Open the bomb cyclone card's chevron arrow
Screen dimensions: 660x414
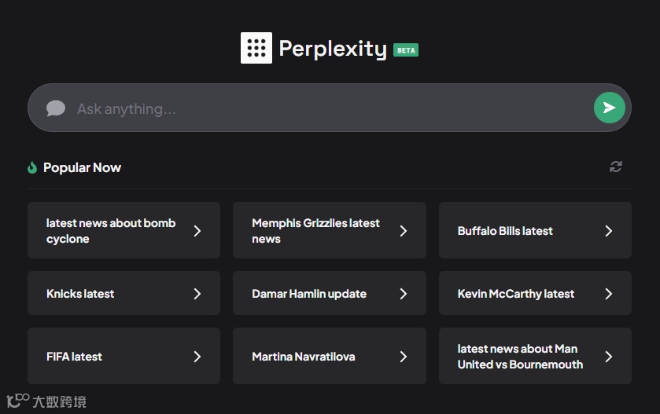tap(197, 231)
